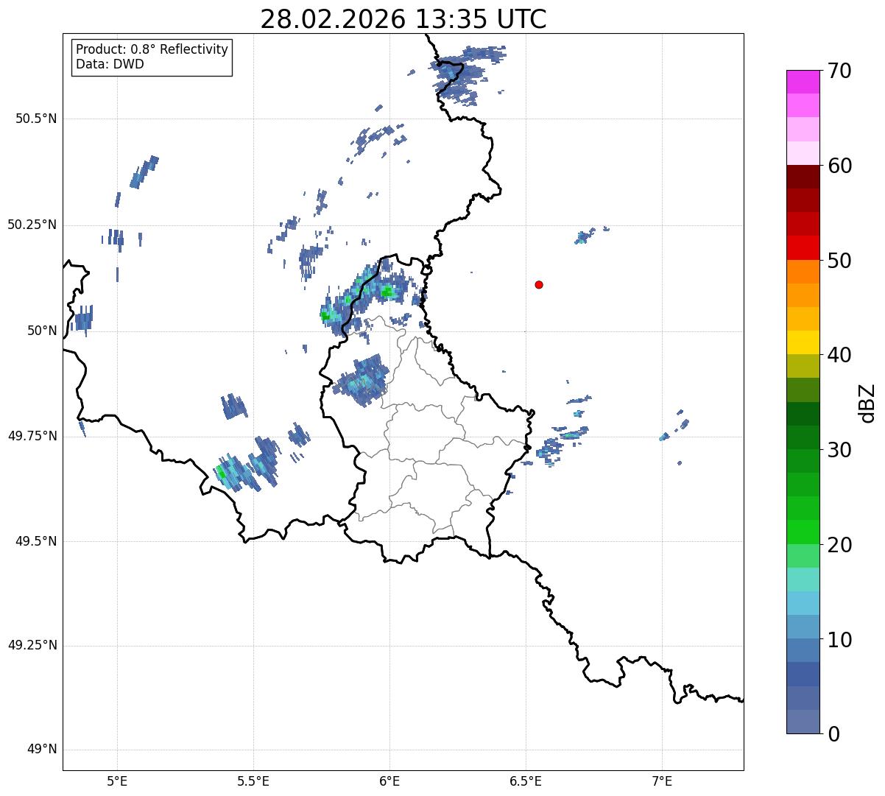This screenshot has width=885, height=796.
Task: Click the bright green swatch just above 20
Action: [x=803, y=532]
